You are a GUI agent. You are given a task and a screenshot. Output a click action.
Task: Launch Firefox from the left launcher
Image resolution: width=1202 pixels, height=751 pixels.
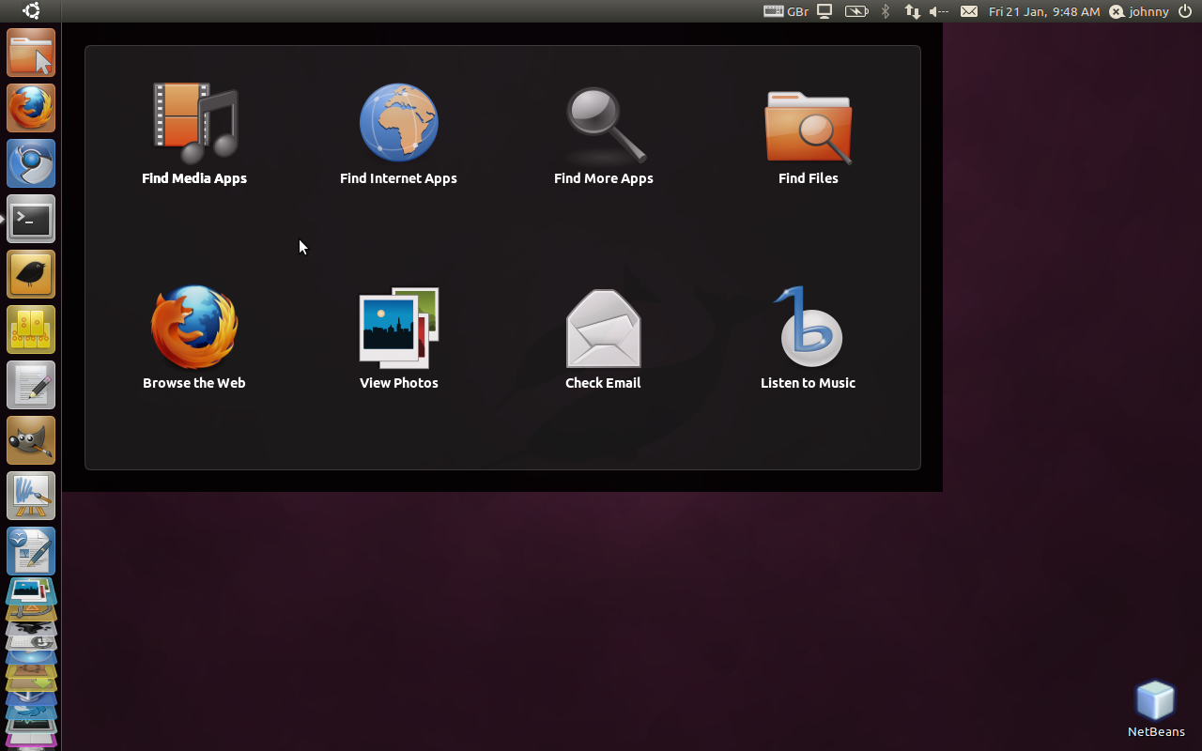coord(31,108)
